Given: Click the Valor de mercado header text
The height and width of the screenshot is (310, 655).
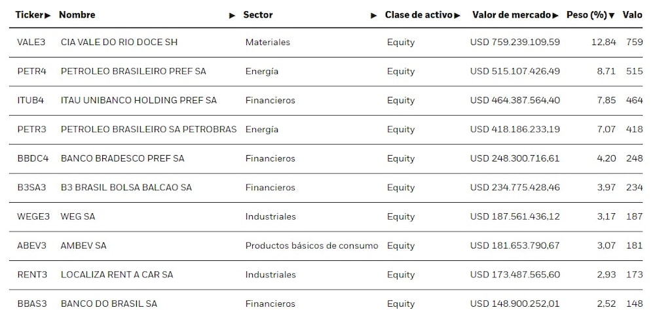Looking at the screenshot, I should tap(511, 14).
